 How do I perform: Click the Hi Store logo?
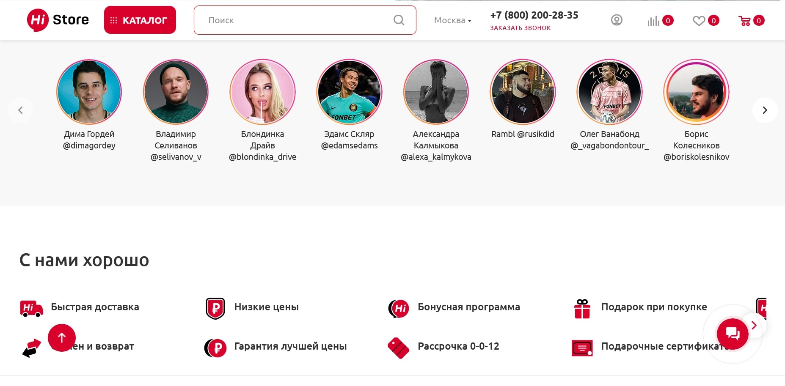click(58, 20)
